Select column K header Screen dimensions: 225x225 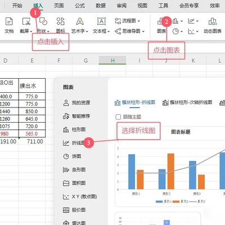click(x=193, y=61)
